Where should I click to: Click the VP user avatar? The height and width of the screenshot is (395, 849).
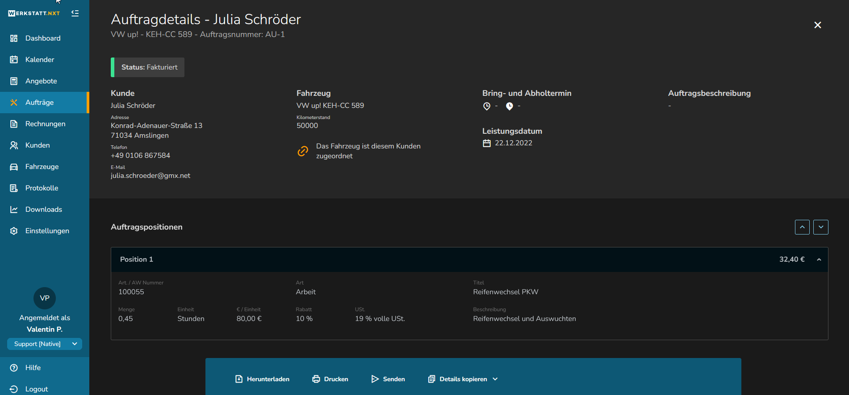45,298
